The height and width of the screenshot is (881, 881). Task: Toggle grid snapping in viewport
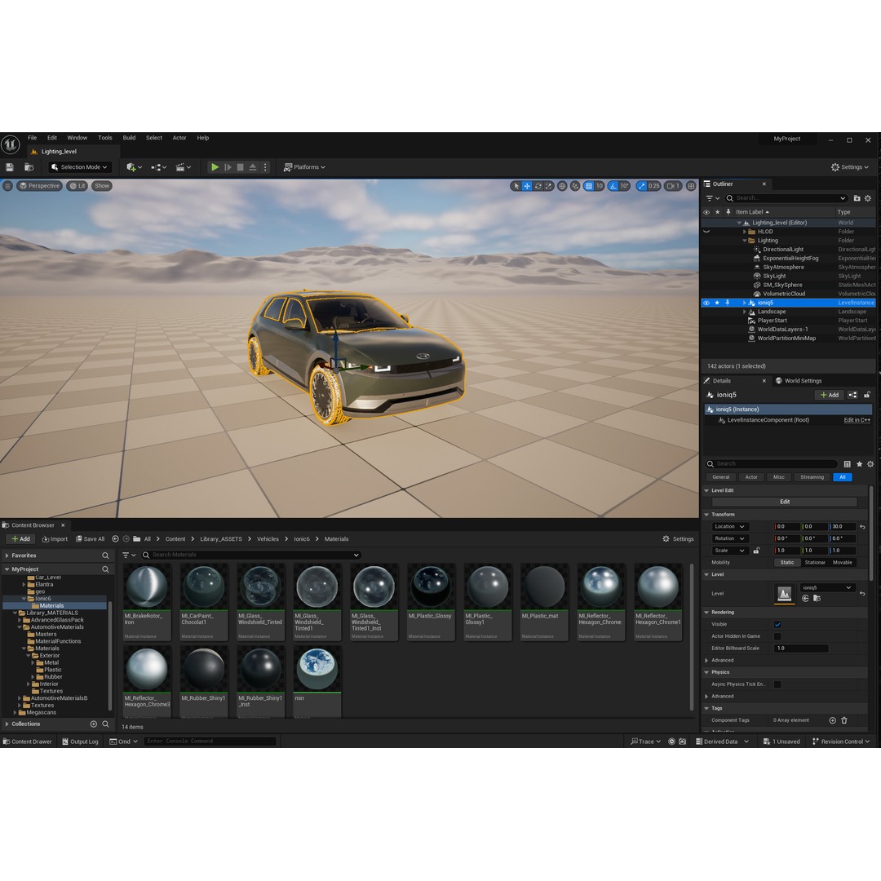(588, 186)
